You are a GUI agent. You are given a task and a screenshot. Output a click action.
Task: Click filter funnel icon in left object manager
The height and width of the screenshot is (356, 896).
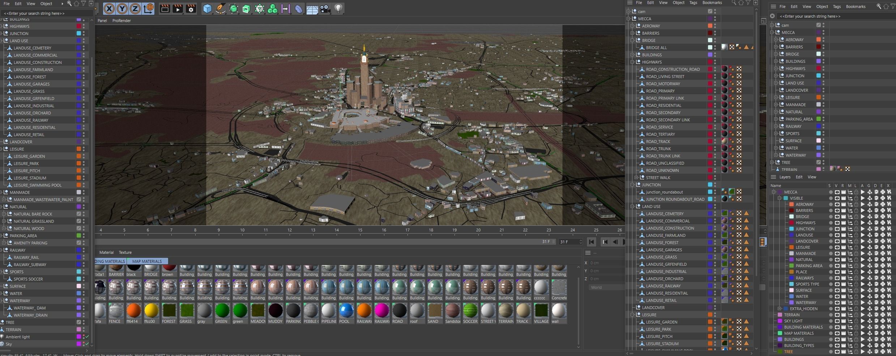[84, 4]
